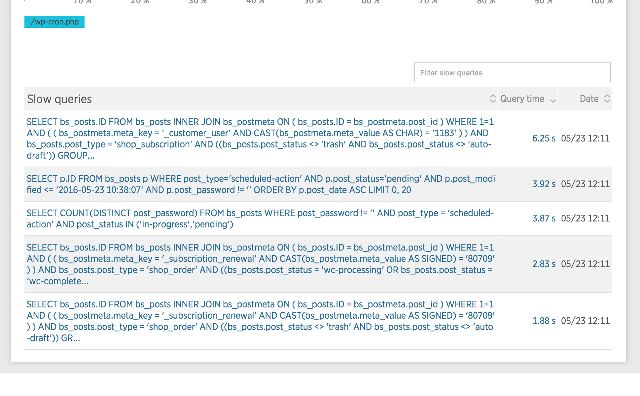The width and height of the screenshot is (640, 396).
Task: Sort table by Query time header label
Action: (522, 99)
